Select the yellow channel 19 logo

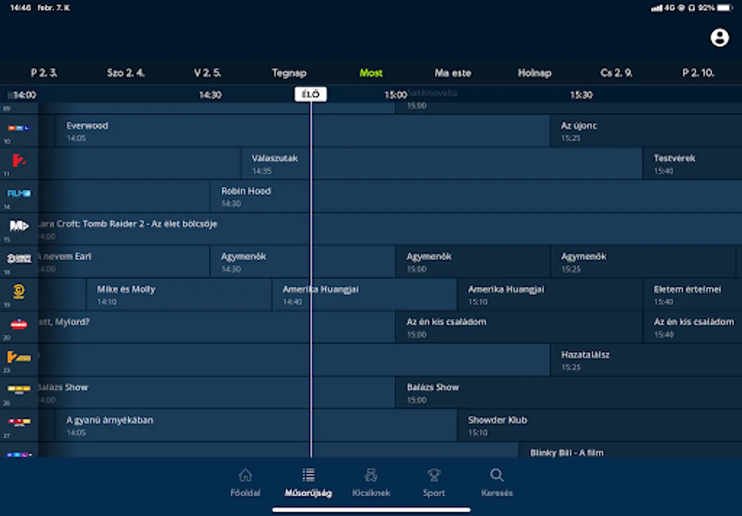(x=19, y=291)
